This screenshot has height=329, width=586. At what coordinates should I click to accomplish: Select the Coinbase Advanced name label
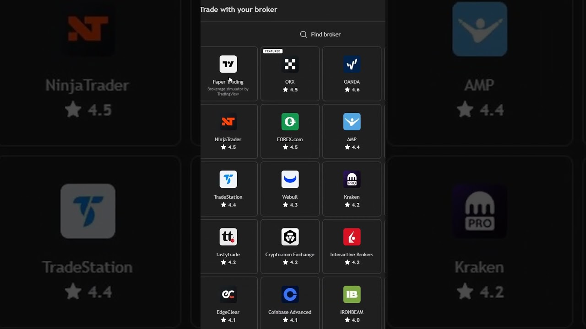click(290, 312)
